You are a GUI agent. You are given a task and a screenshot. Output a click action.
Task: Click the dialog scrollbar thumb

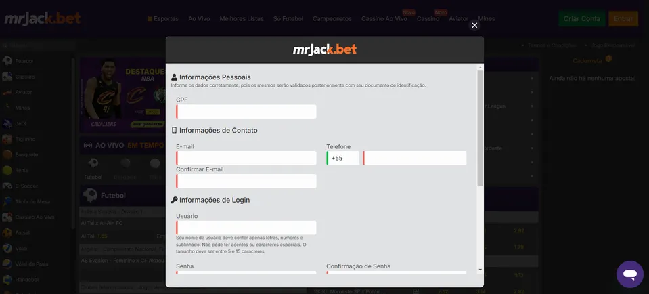pyautogui.click(x=480, y=127)
